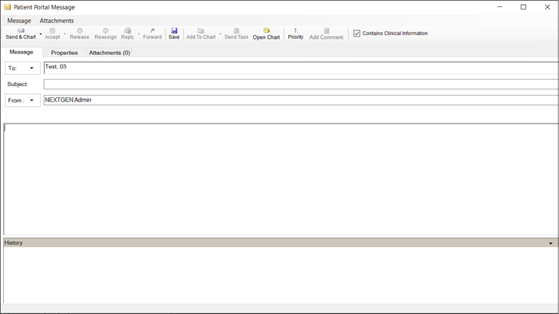Viewport: 559px width, 314px height.
Task: Expand the To: recipient dropdown
Action: [31, 68]
